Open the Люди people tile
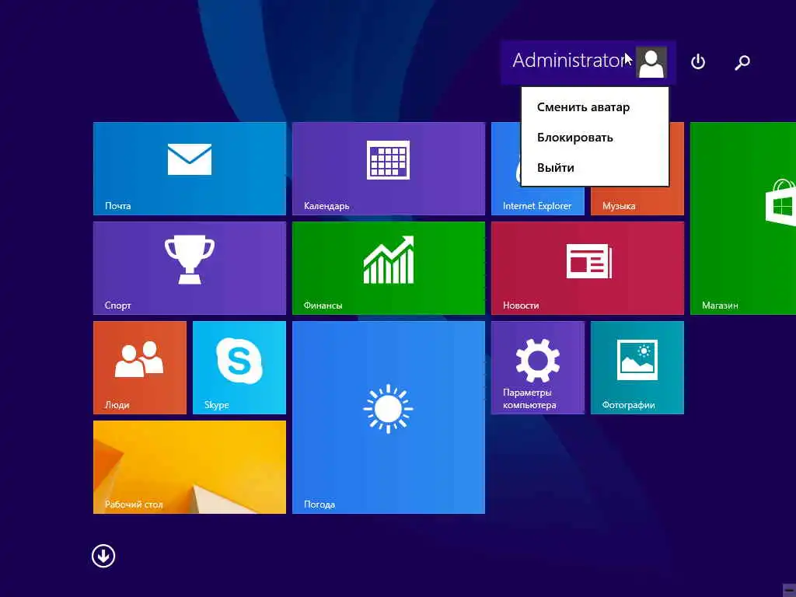Image resolution: width=796 pixels, height=597 pixels. [140, 368]
